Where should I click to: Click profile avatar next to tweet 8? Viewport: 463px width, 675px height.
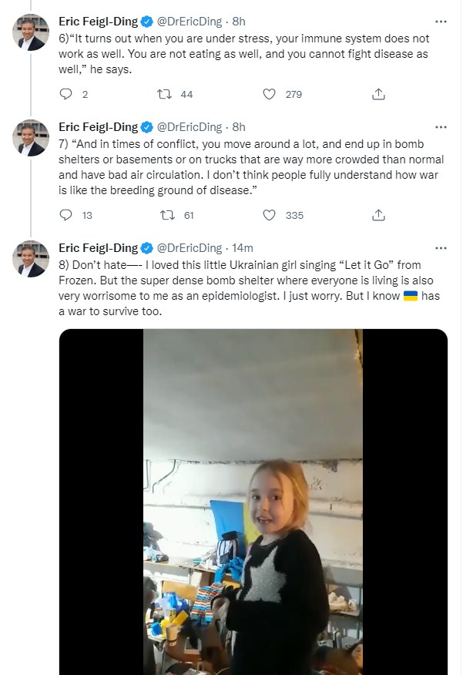32,259
